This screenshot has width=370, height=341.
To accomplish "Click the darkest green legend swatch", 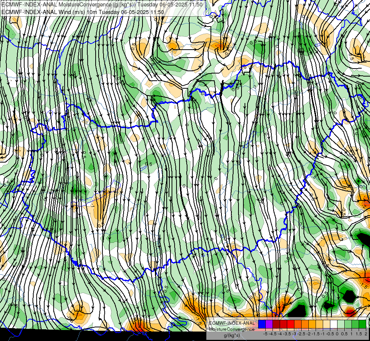I will click(x=362, y=324).
